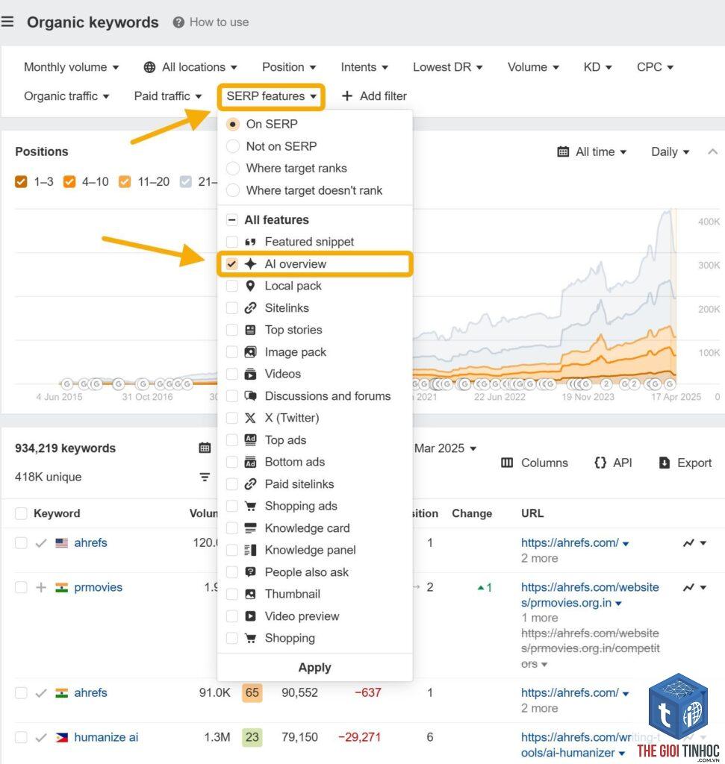Click the Sitelinks chain icon
This screenshot has height=764, width=725.
(x=250, y=308)
